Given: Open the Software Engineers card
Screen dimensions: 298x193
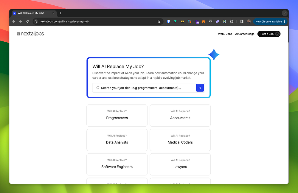Looking at the screenshot, I should pyautogui.click(x=117, y=164).
